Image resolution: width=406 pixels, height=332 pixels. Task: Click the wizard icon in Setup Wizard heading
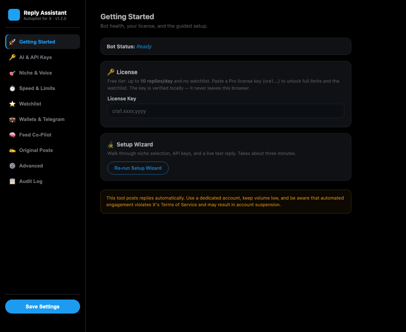[111, 144]
